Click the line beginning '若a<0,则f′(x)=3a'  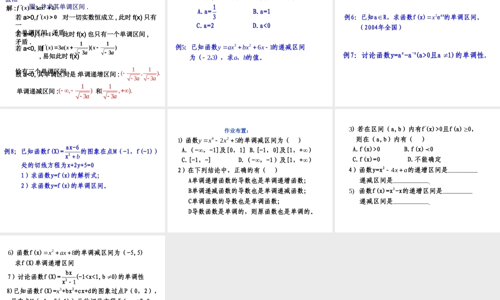[66, 48]
